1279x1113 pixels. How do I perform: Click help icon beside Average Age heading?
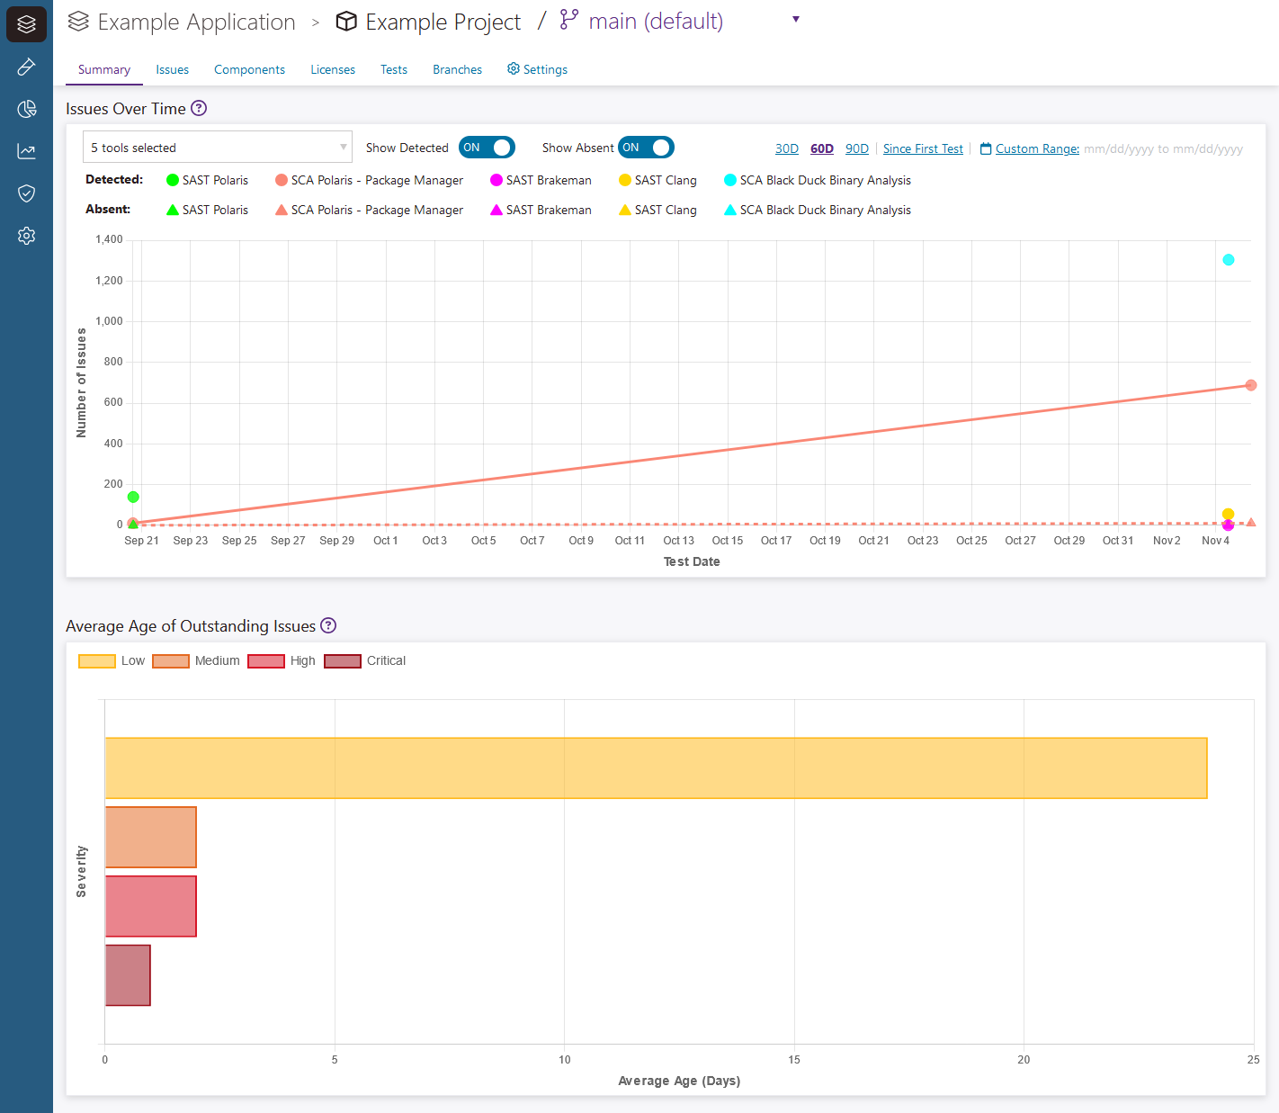(328, 626)
